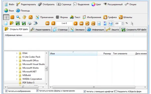The width and height of the screenshot is (151, 94).
Task: Switch to the Страницы tab
Action: [60, 30]
